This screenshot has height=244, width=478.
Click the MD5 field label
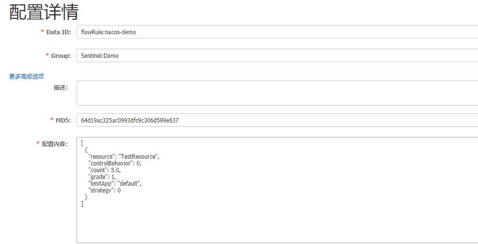(63, 120)
